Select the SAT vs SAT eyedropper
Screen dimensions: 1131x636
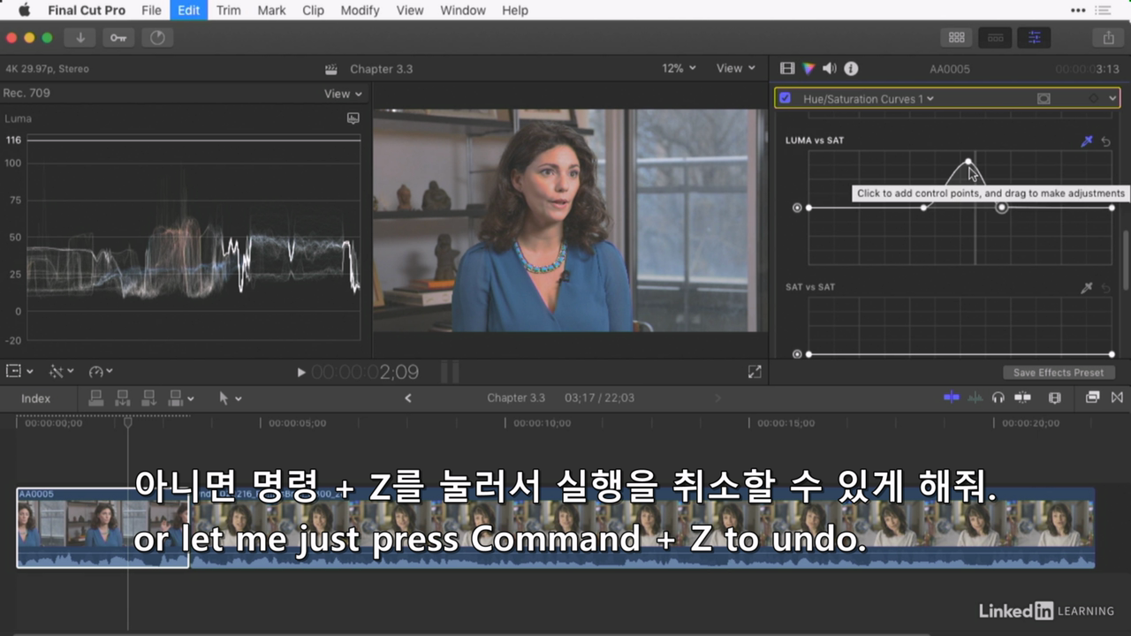click(x=1087, y=288)
